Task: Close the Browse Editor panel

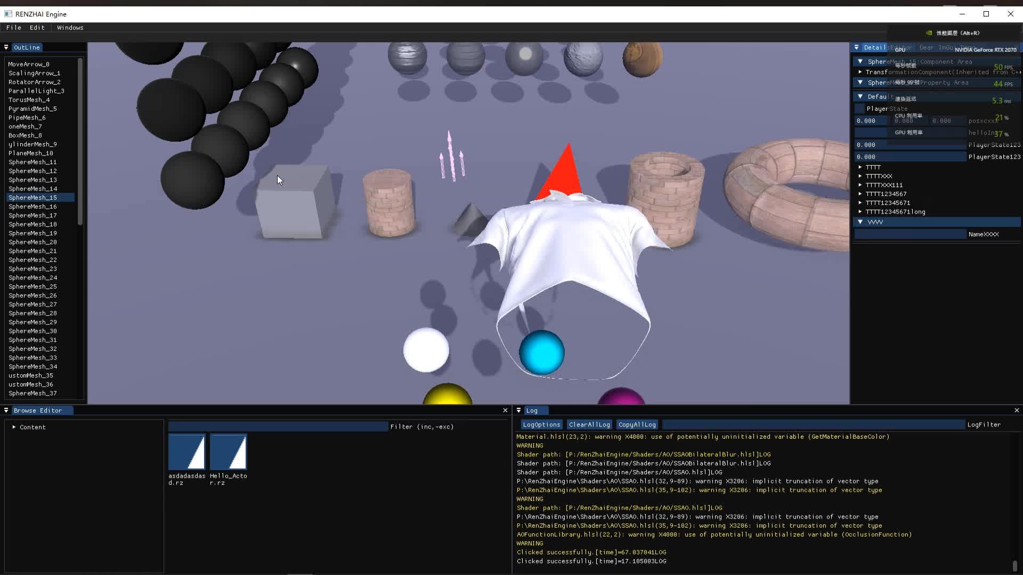Action: [x=505, y=410]
